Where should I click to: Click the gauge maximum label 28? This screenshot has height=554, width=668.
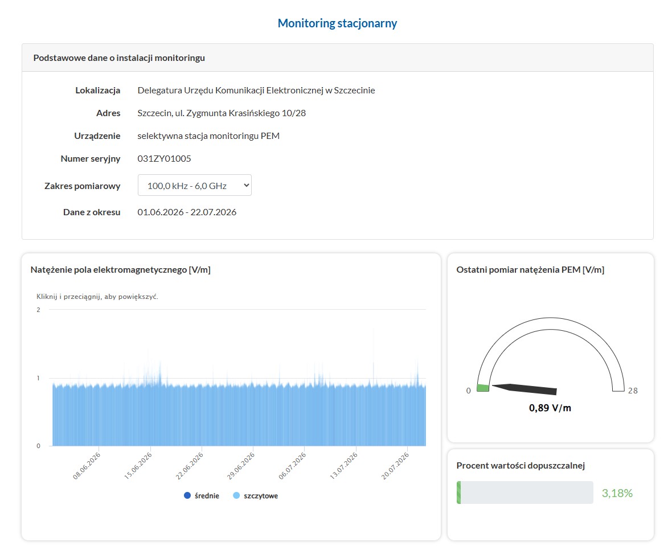pos(633,391)
